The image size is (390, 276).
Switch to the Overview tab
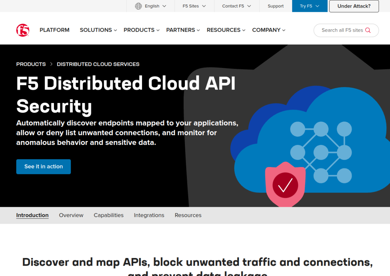point(71,215)
